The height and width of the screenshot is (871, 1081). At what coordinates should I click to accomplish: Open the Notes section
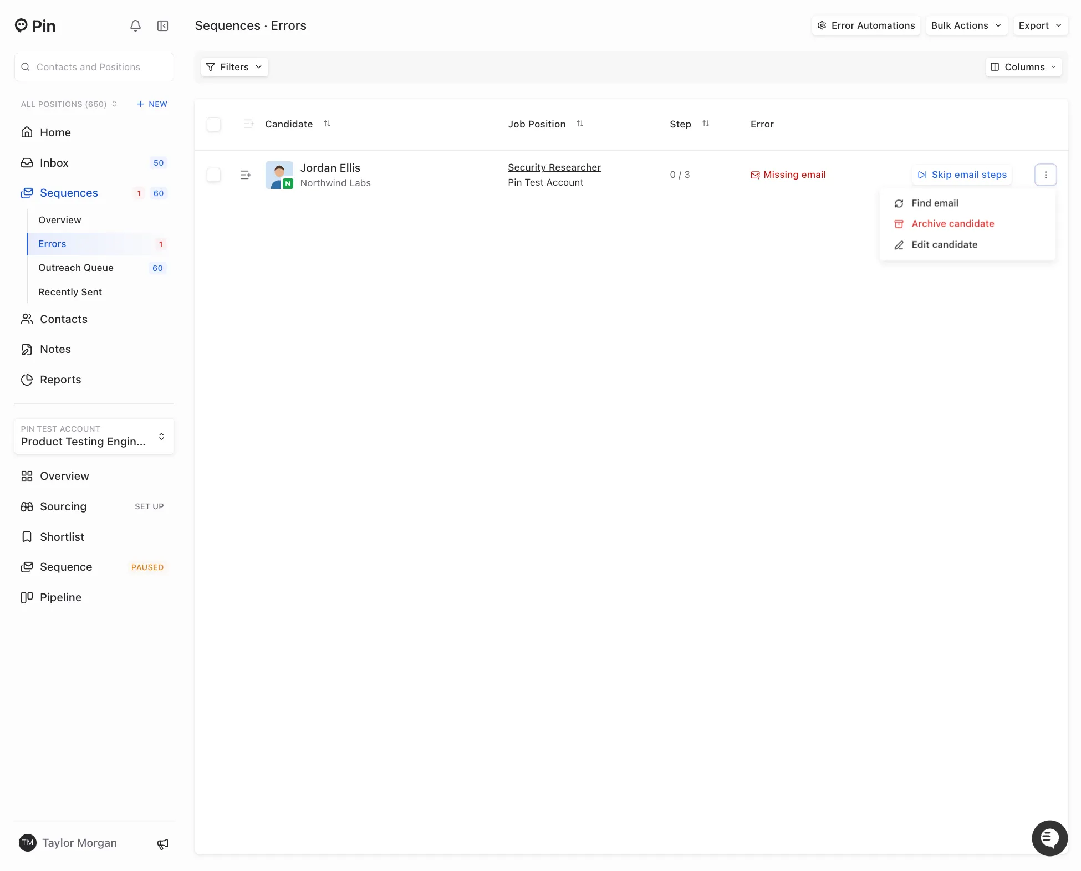(94, 349)
